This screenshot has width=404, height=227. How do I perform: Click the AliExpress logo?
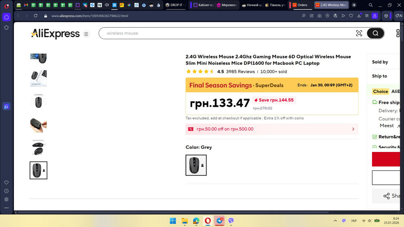pos(55,34)
